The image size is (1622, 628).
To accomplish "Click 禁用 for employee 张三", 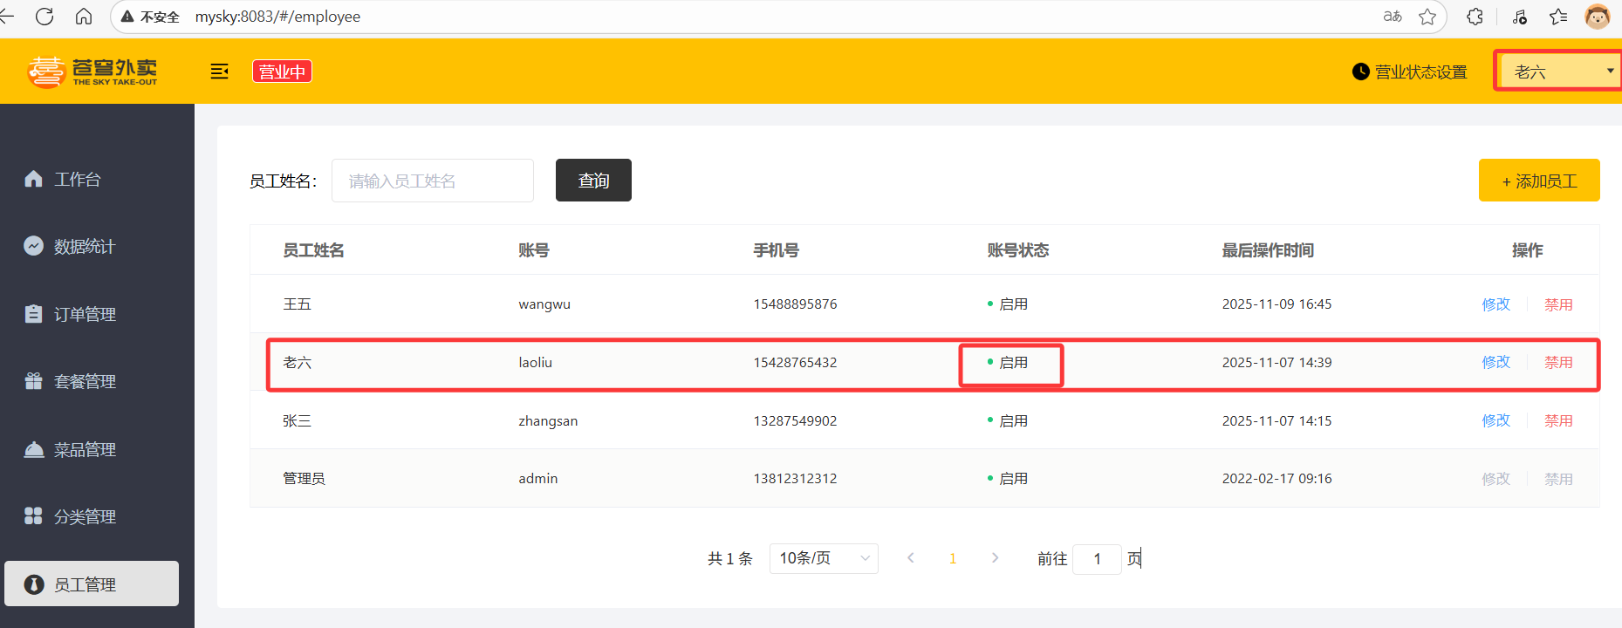I will (x=1558, y=420).
